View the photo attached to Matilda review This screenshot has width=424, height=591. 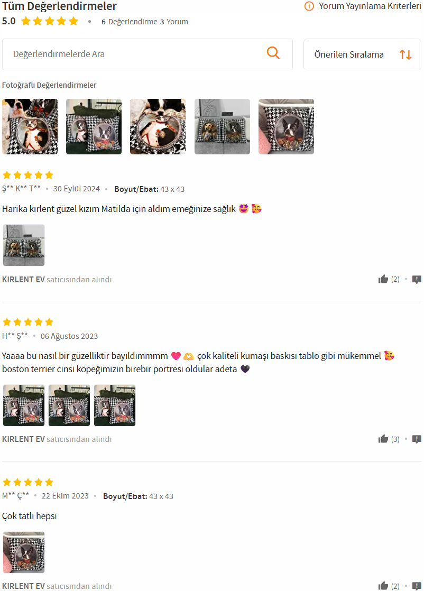pyautogui.click(x=24, y=245)
